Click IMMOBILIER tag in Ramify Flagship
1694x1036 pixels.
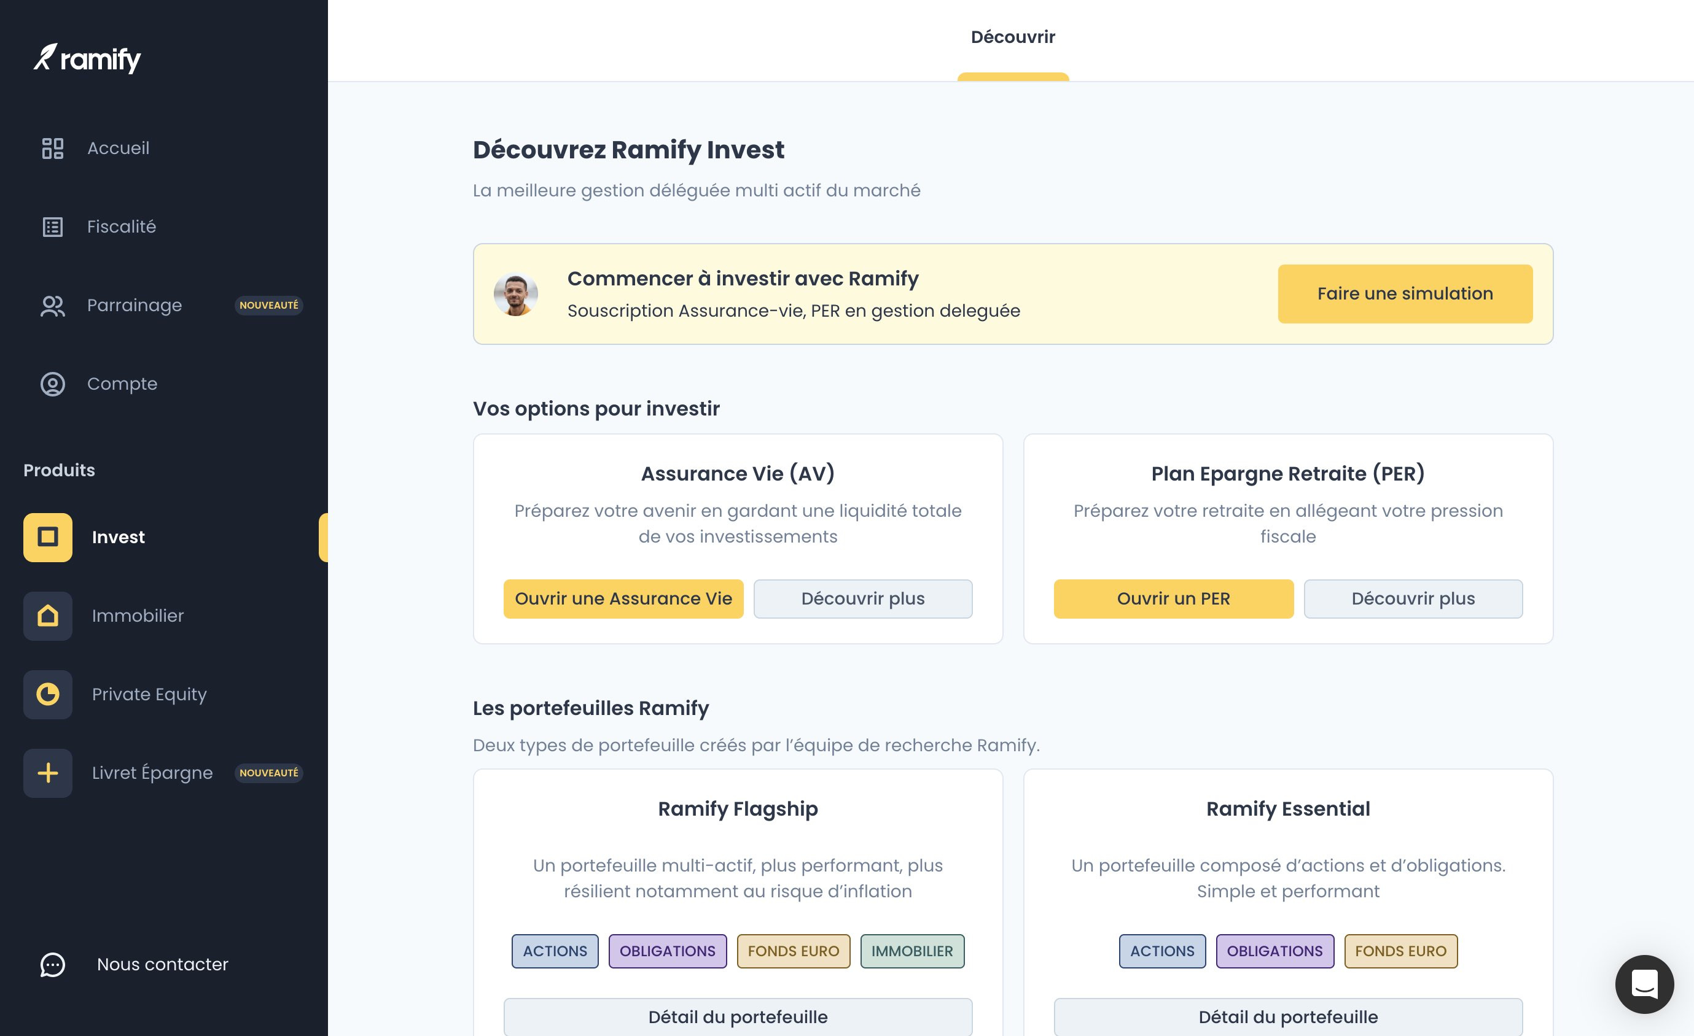coord(912,951)
